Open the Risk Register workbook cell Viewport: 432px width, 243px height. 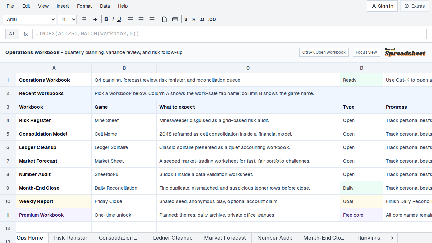tap(54, 120)
